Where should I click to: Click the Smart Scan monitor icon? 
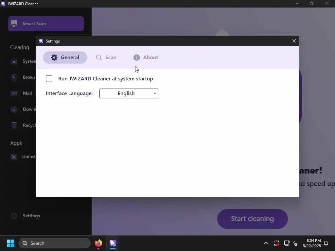pyautogui.click(x=14, y=24)
